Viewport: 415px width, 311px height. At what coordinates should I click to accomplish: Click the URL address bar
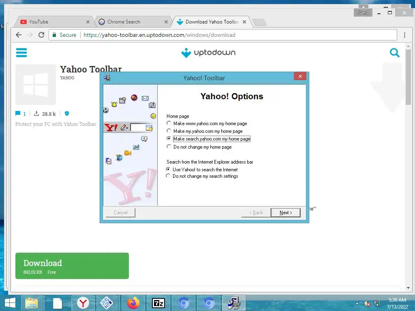click(223, 35)
